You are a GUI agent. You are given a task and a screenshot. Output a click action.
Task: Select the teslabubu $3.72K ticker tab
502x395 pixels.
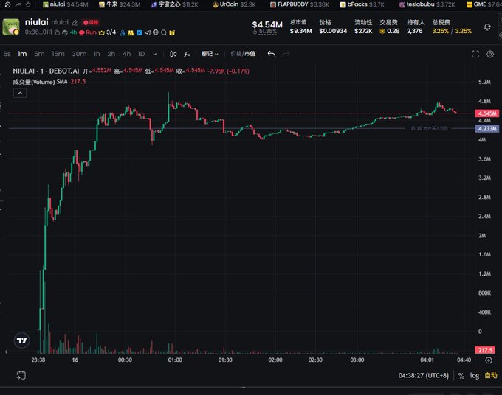point(427,4)
